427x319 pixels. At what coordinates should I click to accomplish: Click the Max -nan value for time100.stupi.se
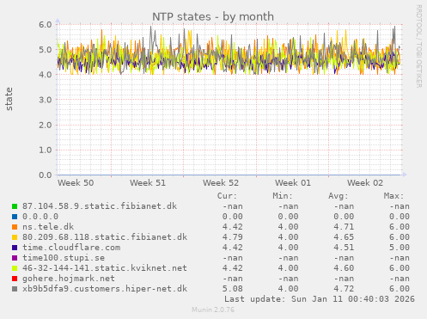pos(400,258)
